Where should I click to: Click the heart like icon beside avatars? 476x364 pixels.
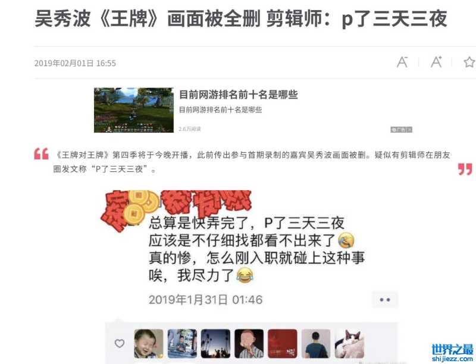click(120, 343)
